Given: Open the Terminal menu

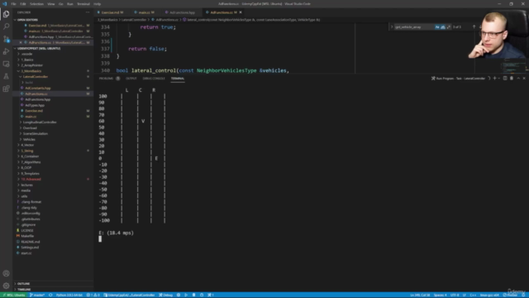Looking at the screenshot, I should pyautogui.click(x=83, y=4).
